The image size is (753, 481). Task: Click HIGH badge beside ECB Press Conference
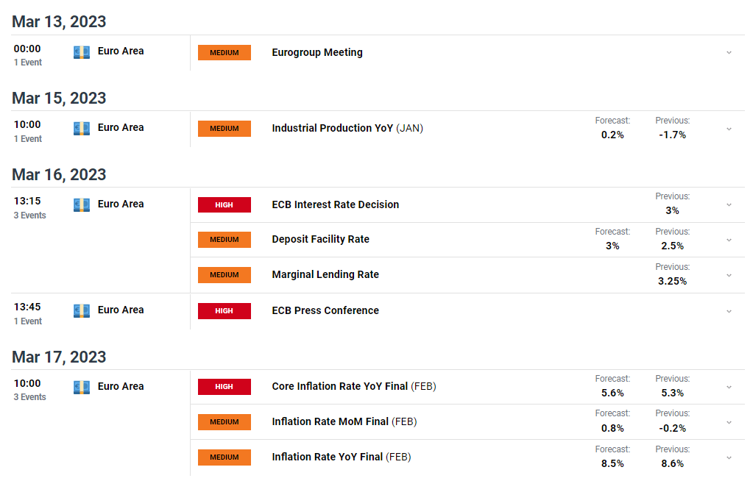click(x=225, y=311)
